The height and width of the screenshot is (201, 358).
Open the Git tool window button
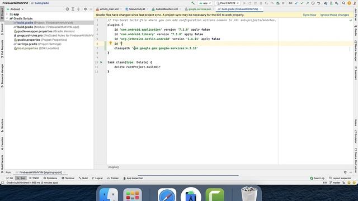(x=10, y=178)
